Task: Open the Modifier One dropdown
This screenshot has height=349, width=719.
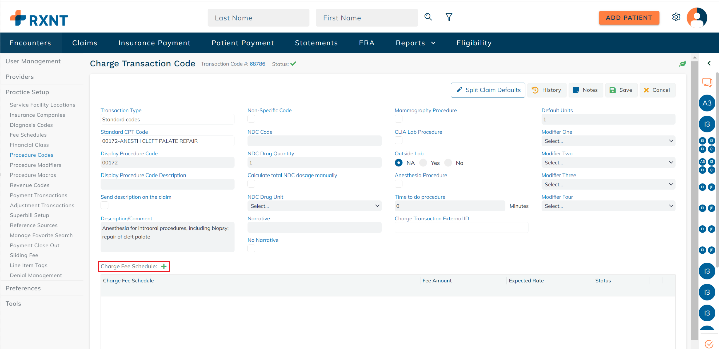Action: click(609, 141)
